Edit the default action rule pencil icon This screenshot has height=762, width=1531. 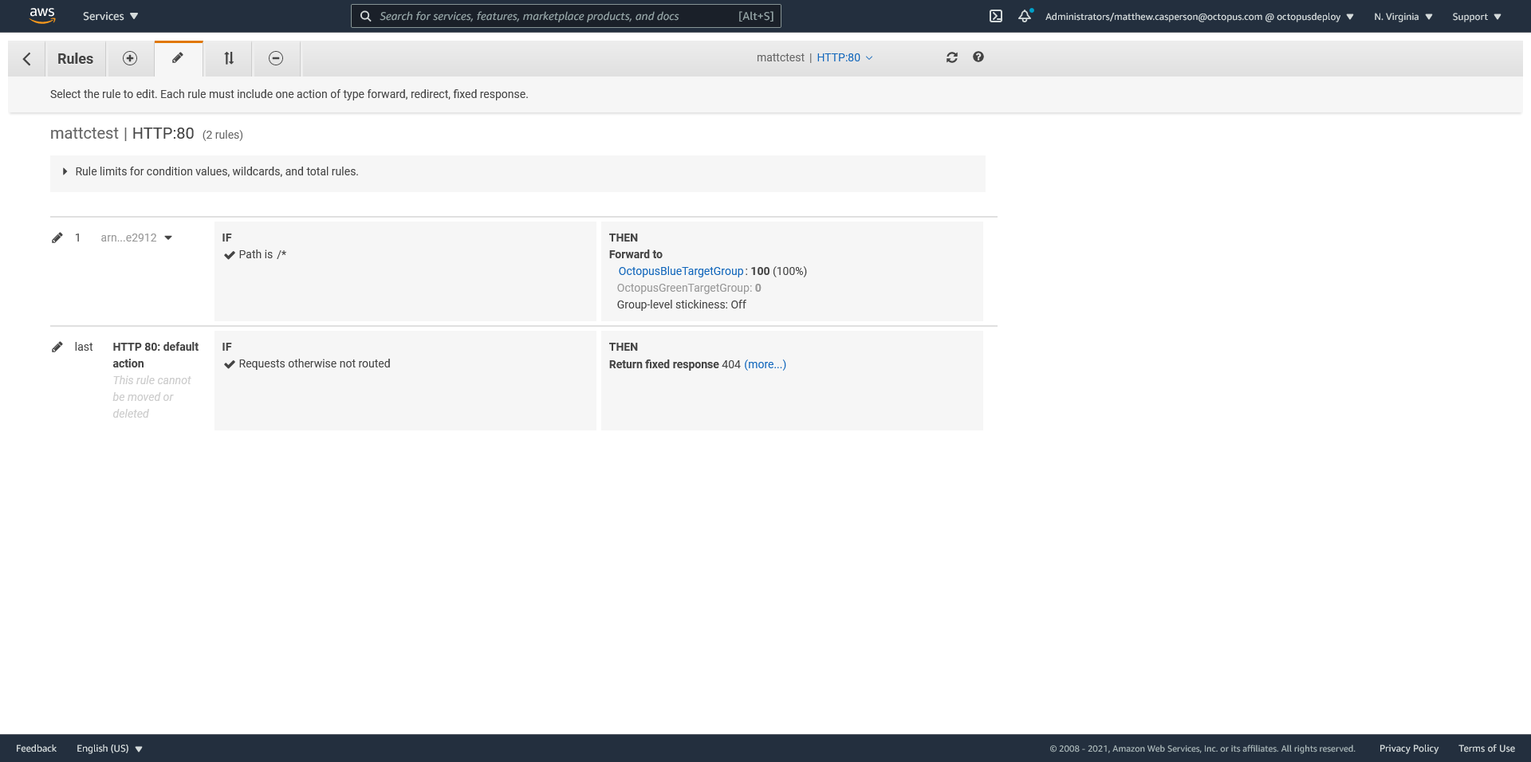coord(57,347)
